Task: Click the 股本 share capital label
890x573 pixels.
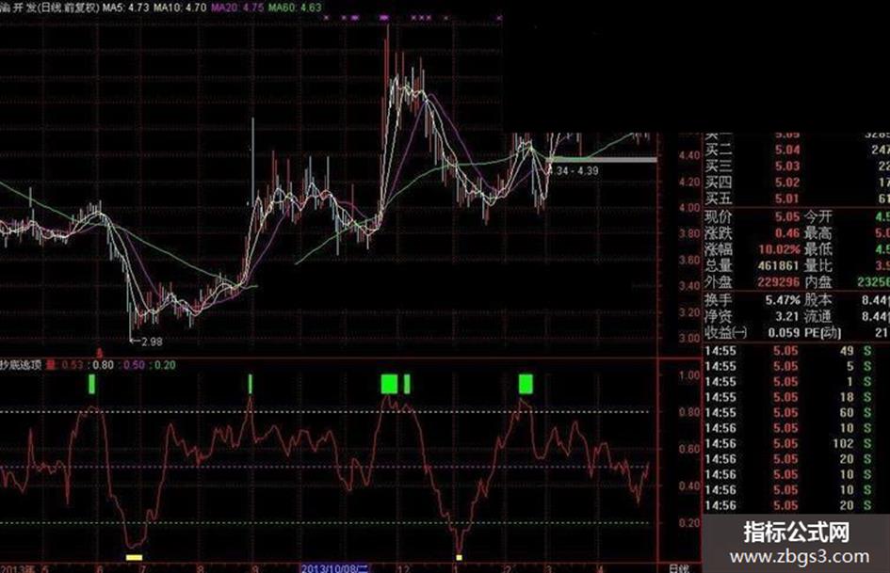Action: (x=817, y=300)
